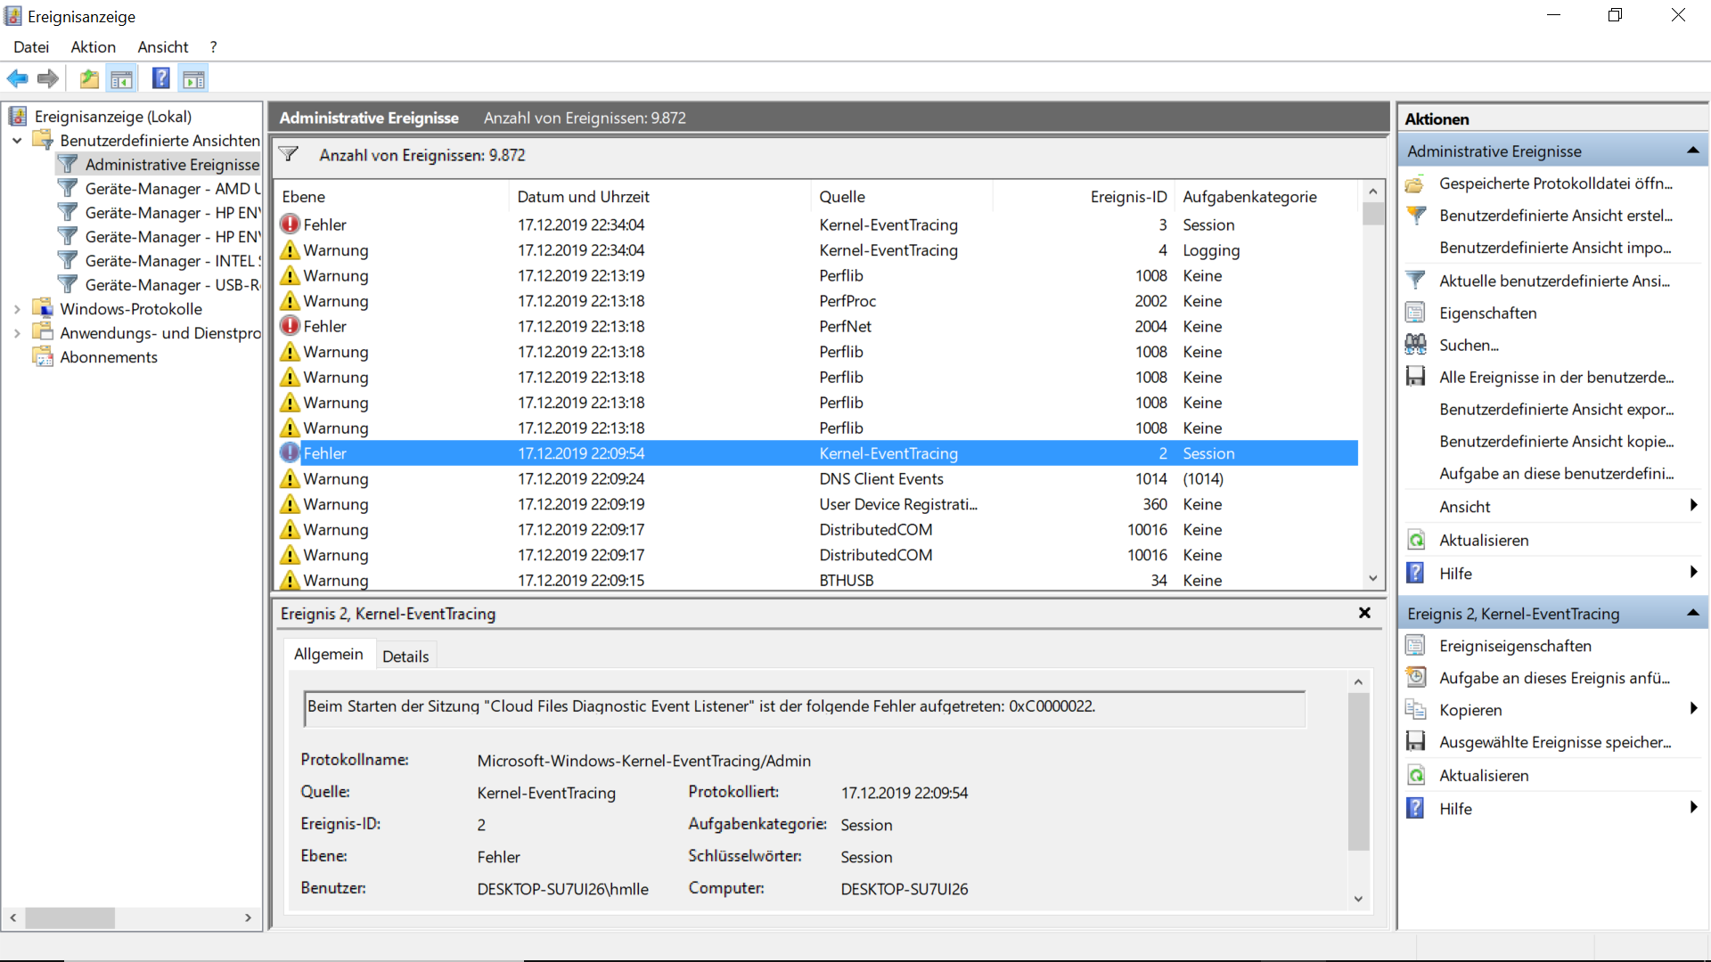Switch to the Details tab

[x=405, y=656]
